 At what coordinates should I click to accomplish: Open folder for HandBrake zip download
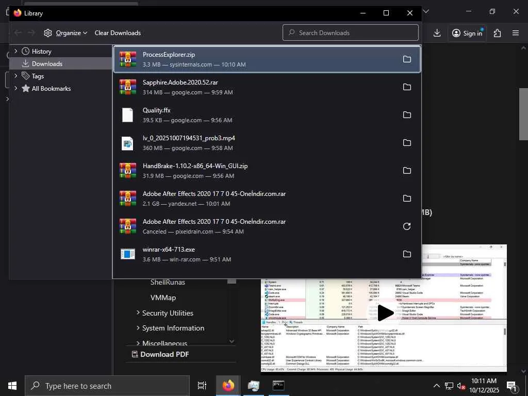[407, 171]
